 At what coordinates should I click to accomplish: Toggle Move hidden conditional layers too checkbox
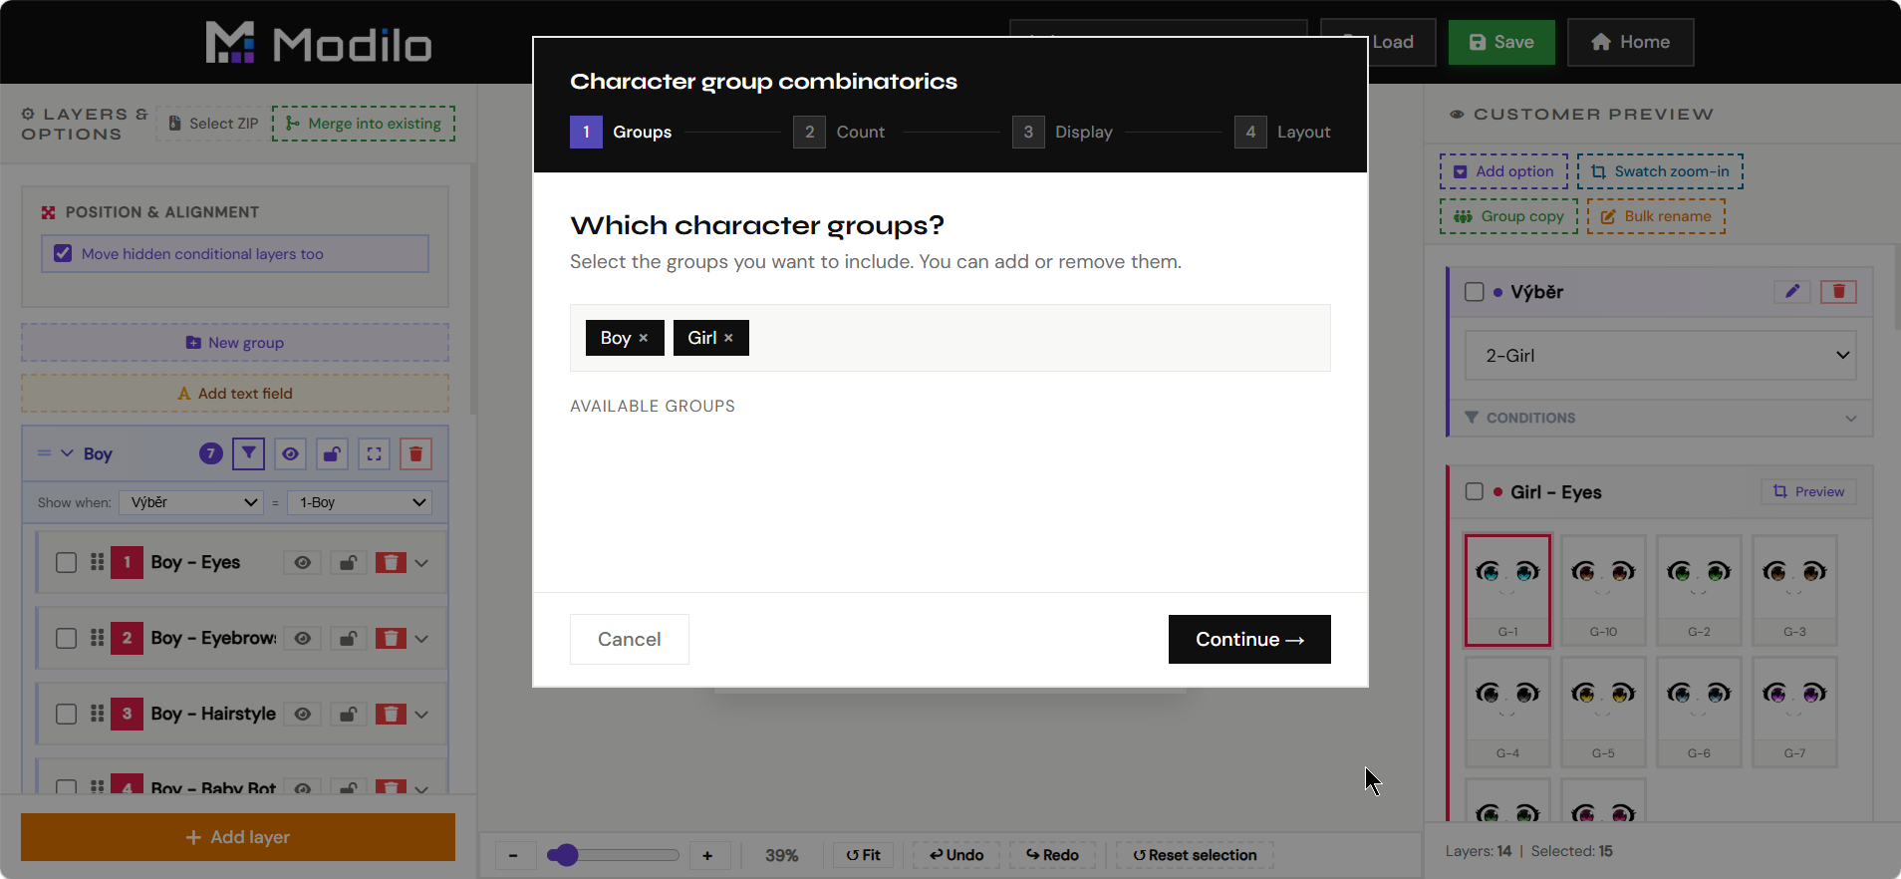[x=63, y=253]
